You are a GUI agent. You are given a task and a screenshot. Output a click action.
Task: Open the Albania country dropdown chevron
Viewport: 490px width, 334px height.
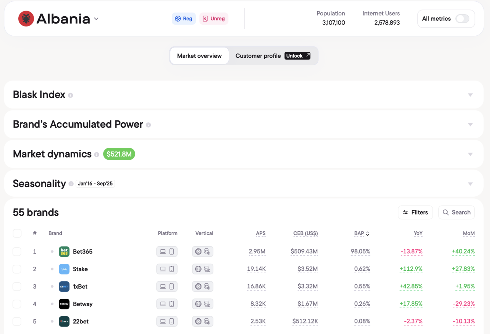pyautogui.click(x=96, y=19)
